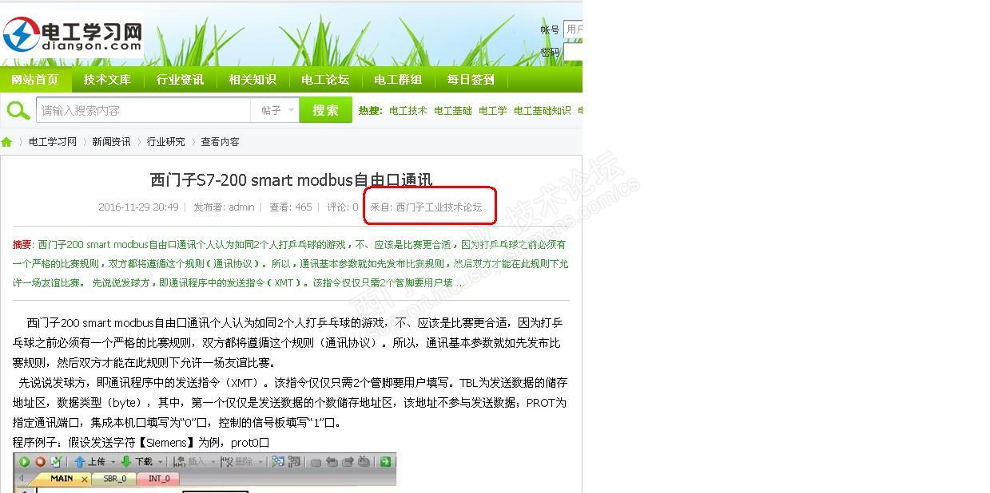The width and height of the screenshot is (990, 493).
Task: Open the 下载 dropdown arrow
Action: tap(160, 462)
